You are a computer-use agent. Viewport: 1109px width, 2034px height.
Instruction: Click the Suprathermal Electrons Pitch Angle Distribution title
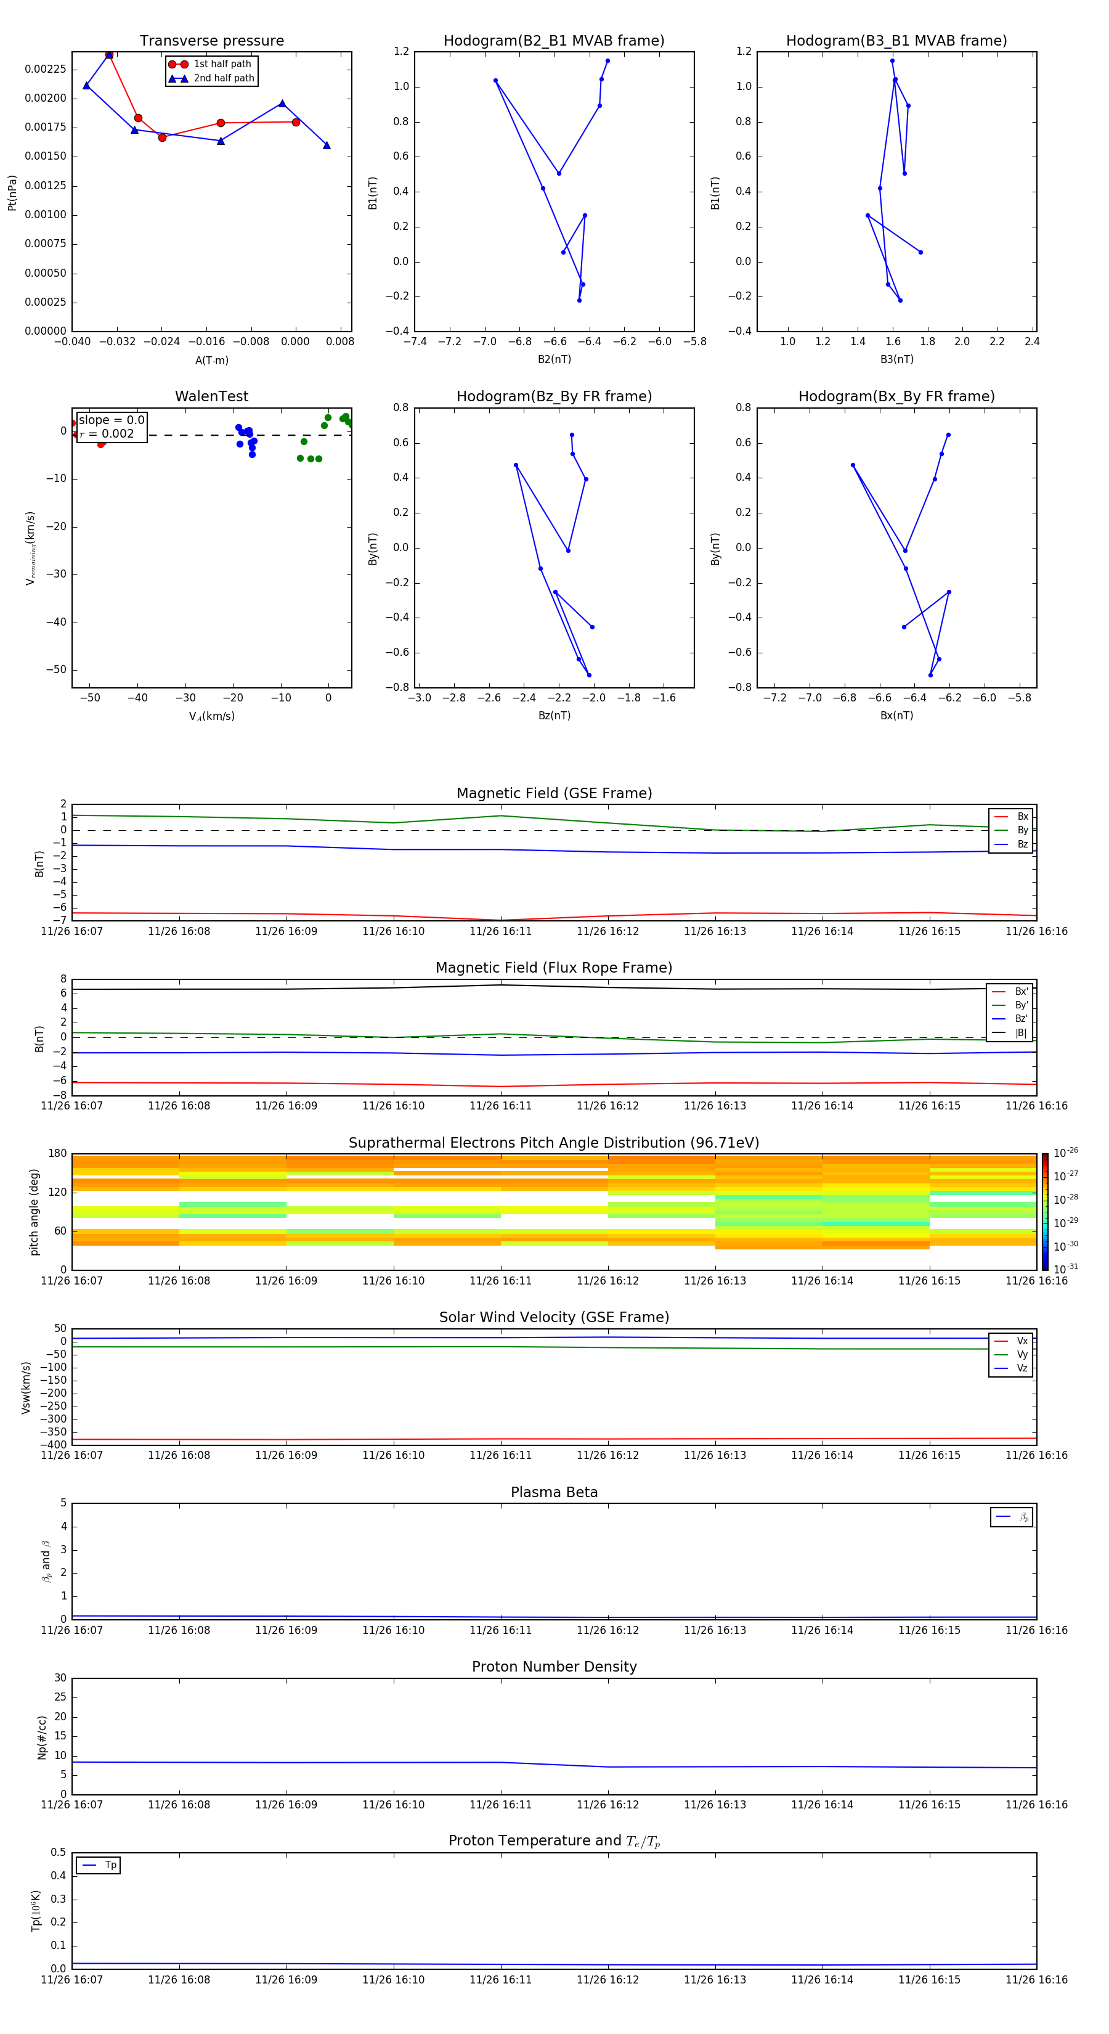pyautogui.click(x=554, y=1143)
